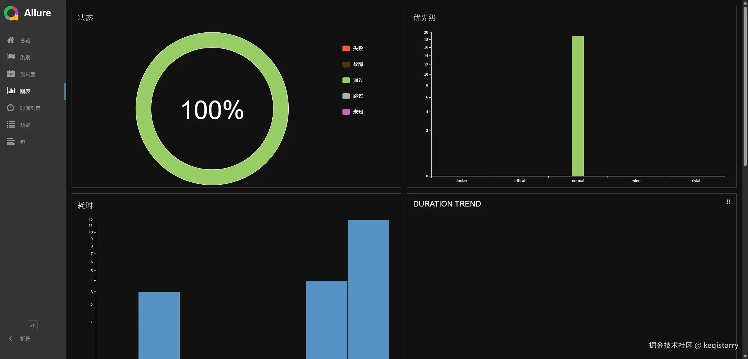The width and height of the screenshot is (748, 359).
Task: Toggle the 跳过 skipped legend entry
Action: [x=358, y=96]
